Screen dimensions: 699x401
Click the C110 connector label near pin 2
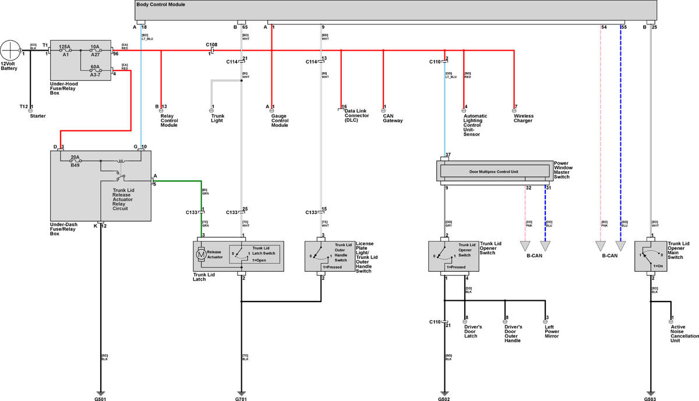click(x=435, y=61)
